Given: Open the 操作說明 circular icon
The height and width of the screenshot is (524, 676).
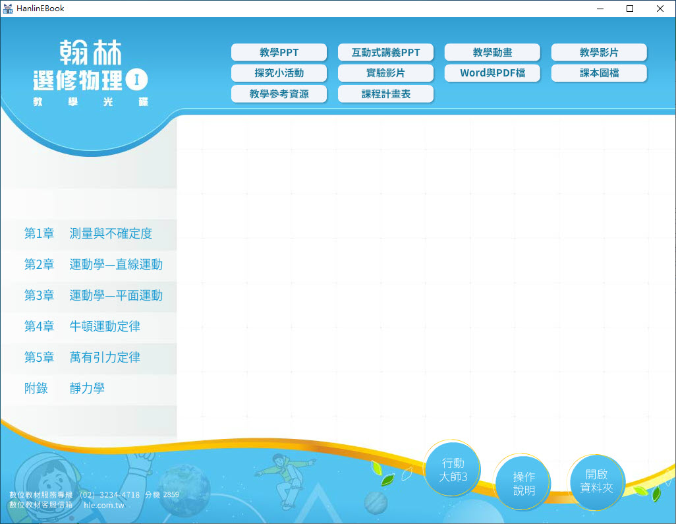Looking at the screenshot, I should coord(524,483).
